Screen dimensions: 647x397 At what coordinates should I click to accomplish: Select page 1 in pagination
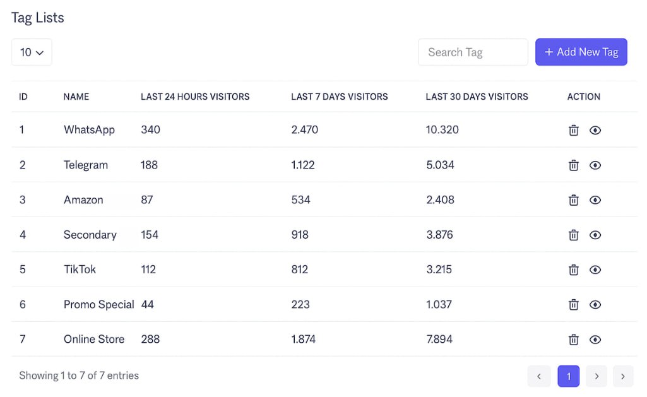tap(568, 376)
